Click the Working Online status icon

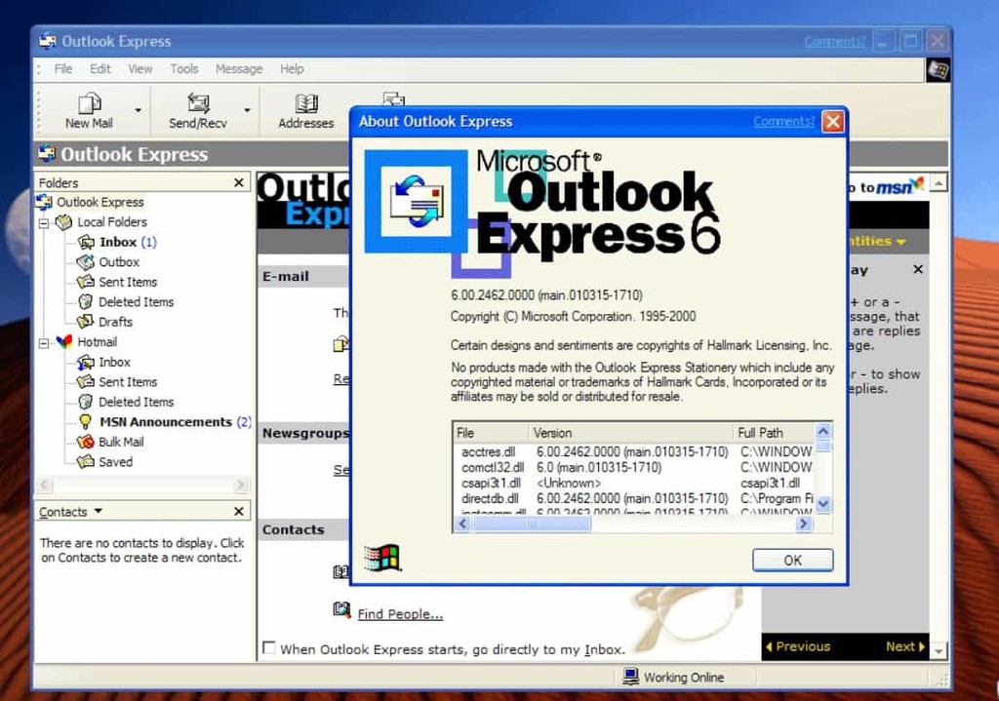[x=630, y=677]
